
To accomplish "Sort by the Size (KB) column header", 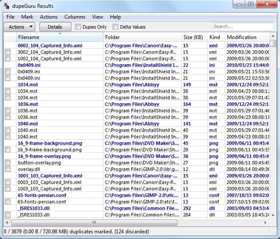I will point(193,37).
